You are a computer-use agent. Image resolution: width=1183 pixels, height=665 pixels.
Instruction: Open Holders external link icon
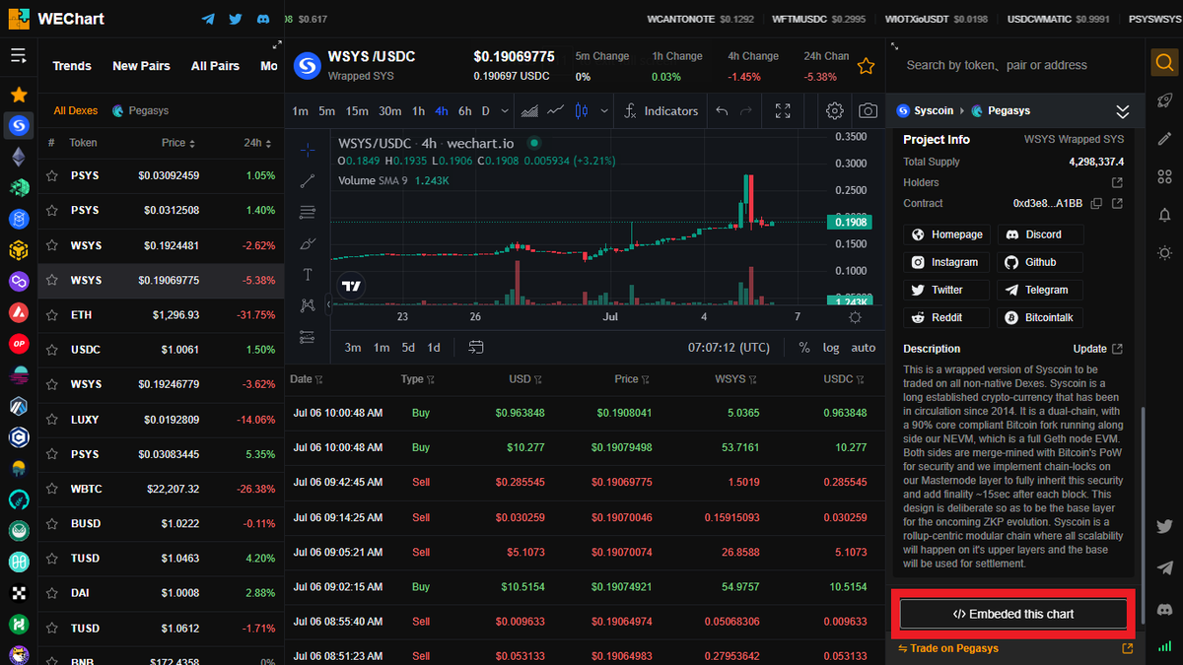[x=1117, y=182]
